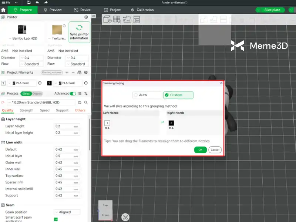Click the save project floppy icon
The height and width of the screenshot is (222, 296).
tap(29, 3)
